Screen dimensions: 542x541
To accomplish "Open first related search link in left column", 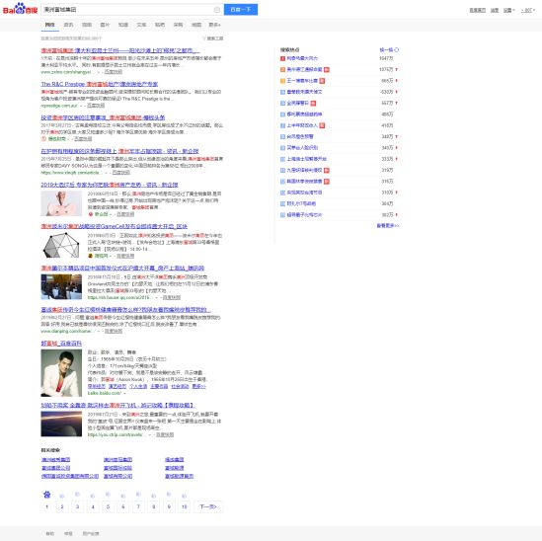I will tap(55, 460).
